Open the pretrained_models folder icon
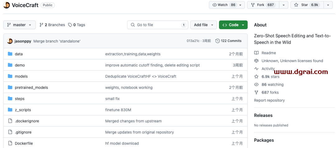Screen dimensions: 336x148 coord(10,87)
